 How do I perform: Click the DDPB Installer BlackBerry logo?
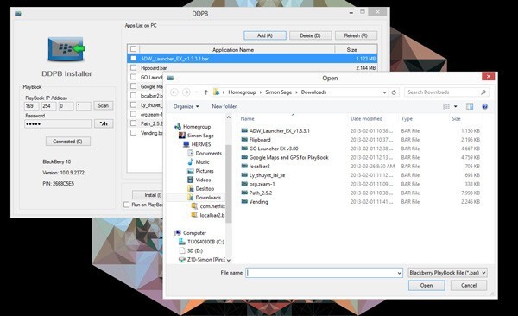tap(66, 49)
